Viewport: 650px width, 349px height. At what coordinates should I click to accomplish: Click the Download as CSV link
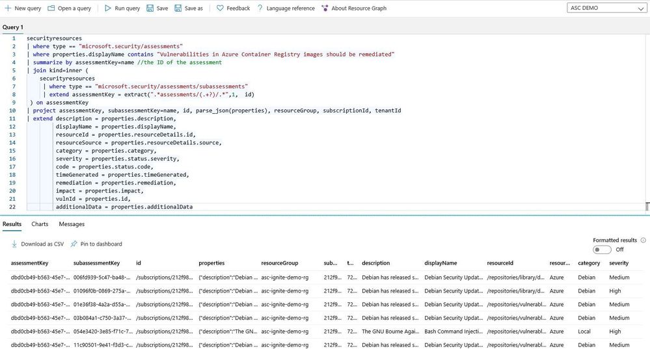coord(42,244)
